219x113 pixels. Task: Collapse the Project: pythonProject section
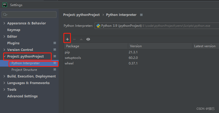click(x=5, y=56)
